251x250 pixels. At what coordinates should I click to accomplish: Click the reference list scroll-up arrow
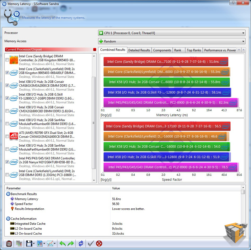coord(94,56)
